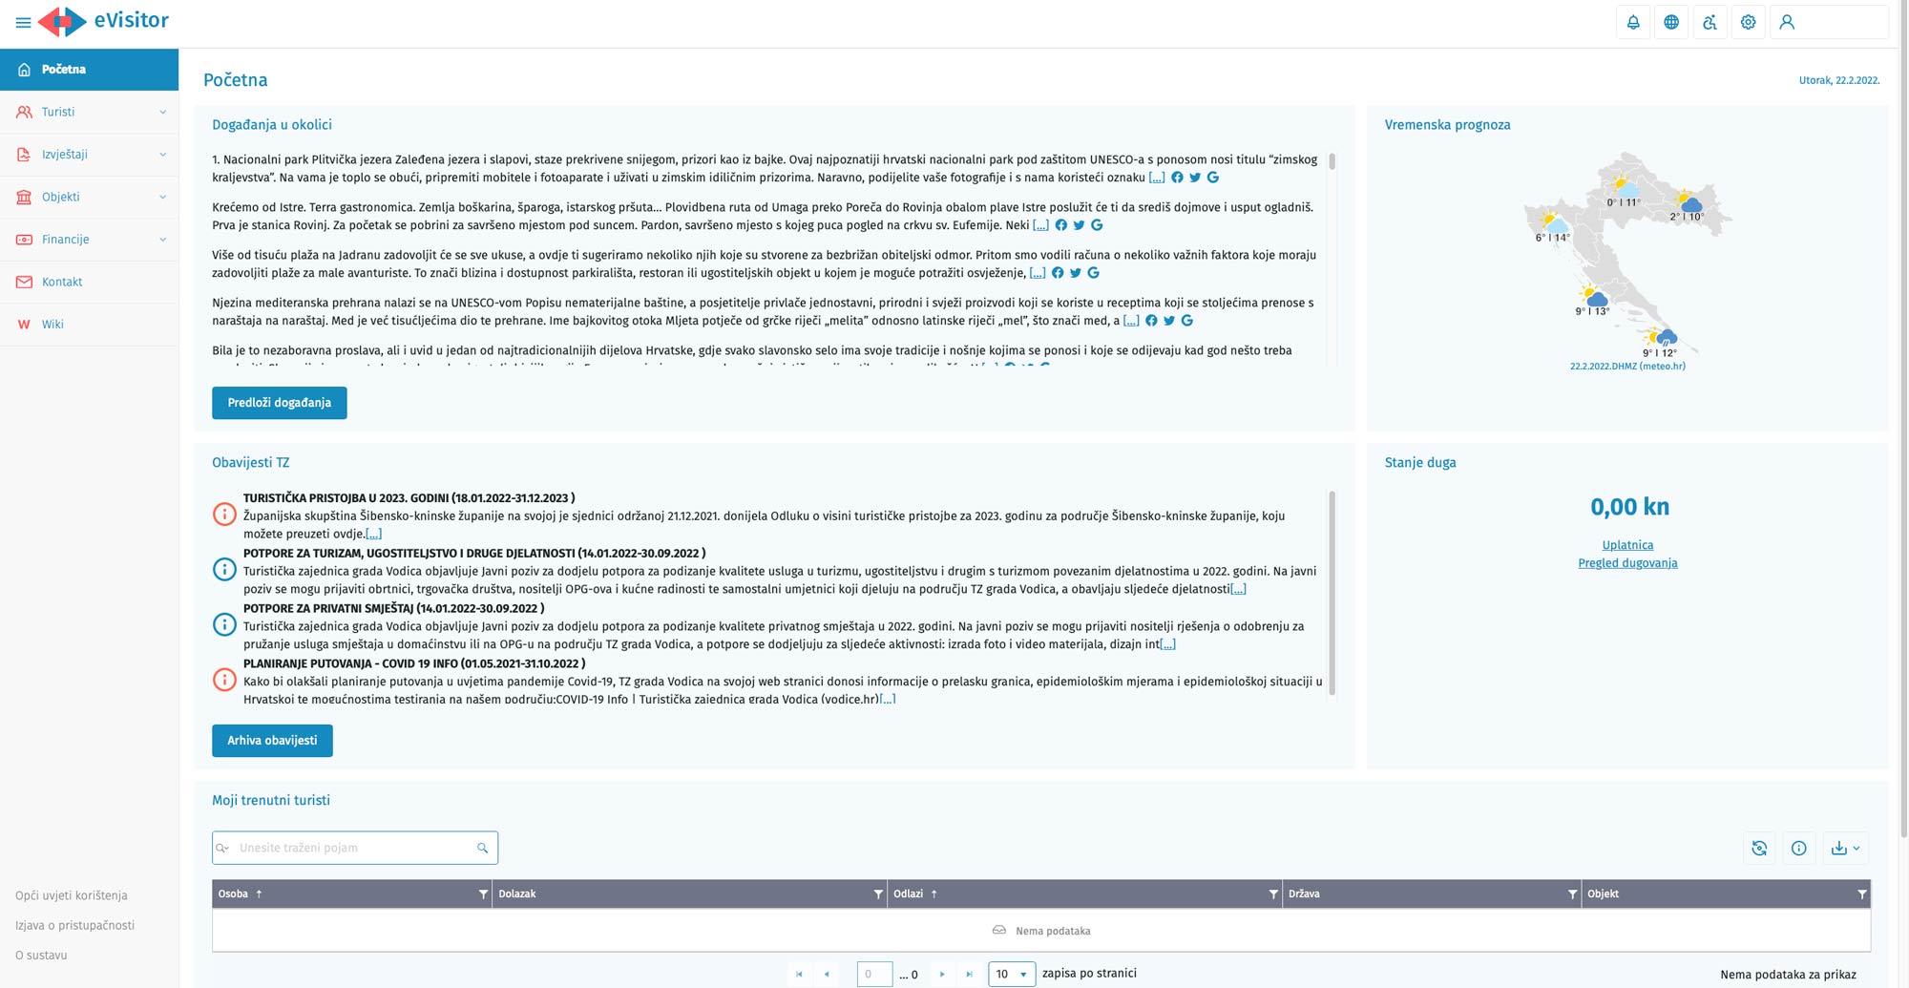
Task: Share Istra gastronomica event on Google
Action: [1097, 225]
